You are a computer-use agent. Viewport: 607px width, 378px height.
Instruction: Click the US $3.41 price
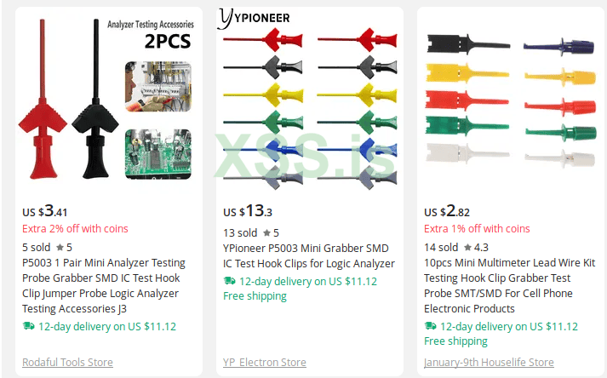[x=45, y=210]
